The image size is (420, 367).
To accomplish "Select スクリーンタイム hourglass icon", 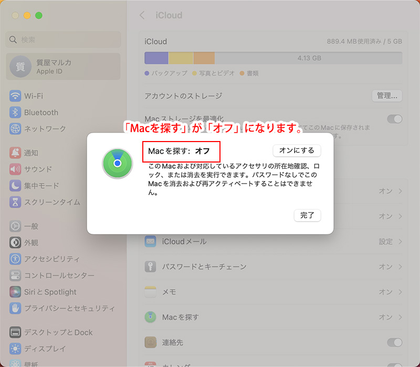I will [15, 202].
